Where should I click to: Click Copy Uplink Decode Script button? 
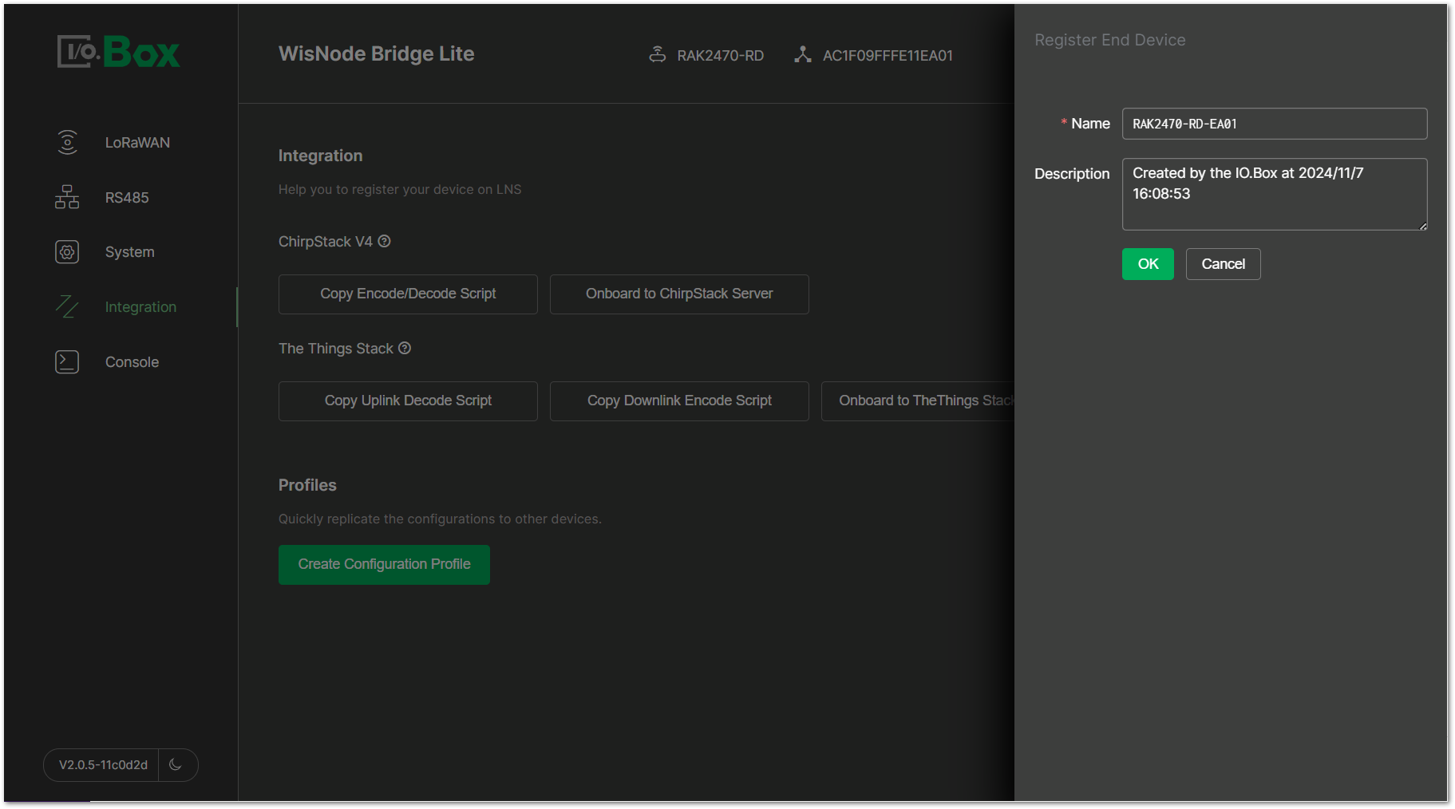(408, 401)
